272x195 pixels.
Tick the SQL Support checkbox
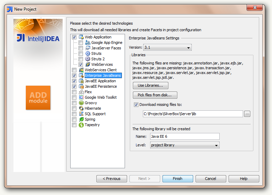click(x=74, y=114)
